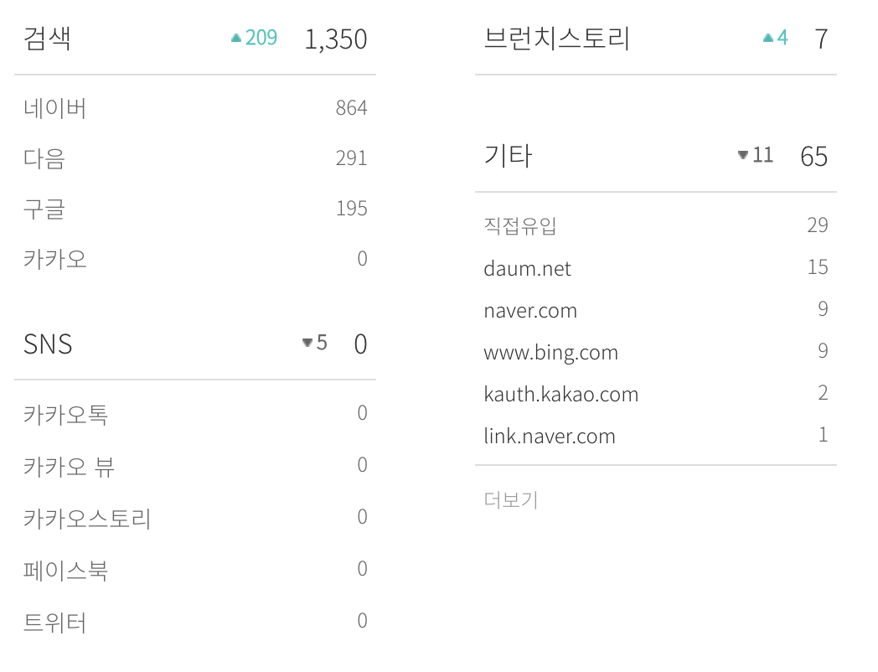The height and width of the screenshot is (672, 878).
Task: Select the 카카오 뷰 row
Action: (195, 465)
